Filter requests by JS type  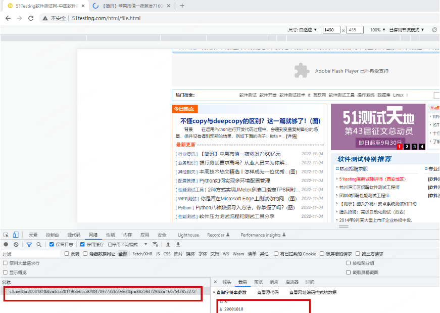click(x=158, y=254)
